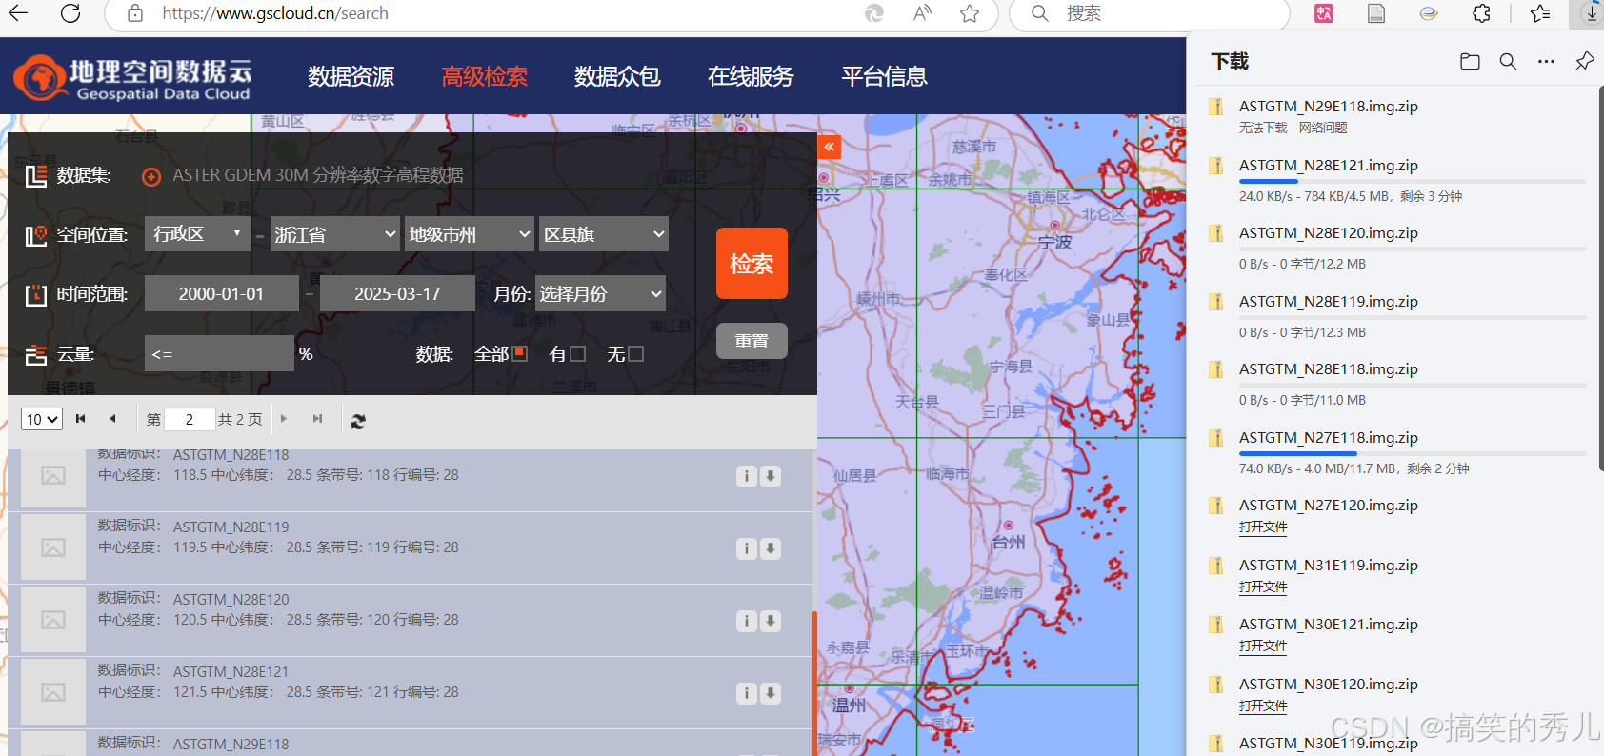The image size is (1604, 756).
Task: Click the ASTGTM_N28E120.img.zip download entry
Action: pos(1396,248)
